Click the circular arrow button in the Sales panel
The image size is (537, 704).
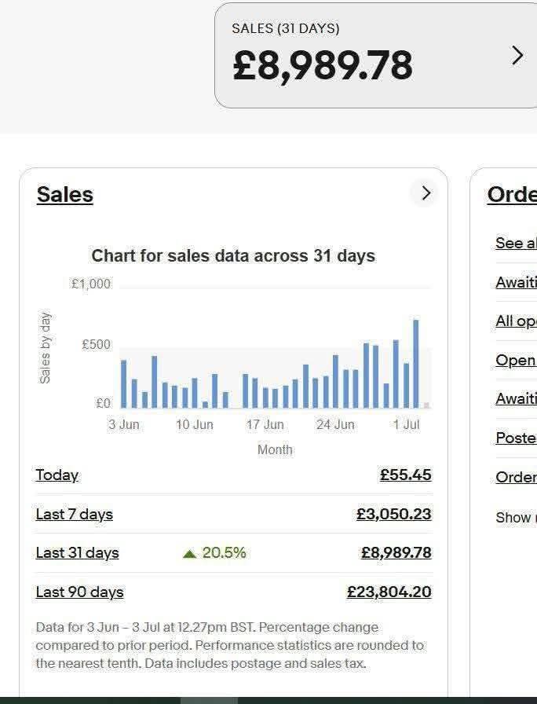point(425,193)
